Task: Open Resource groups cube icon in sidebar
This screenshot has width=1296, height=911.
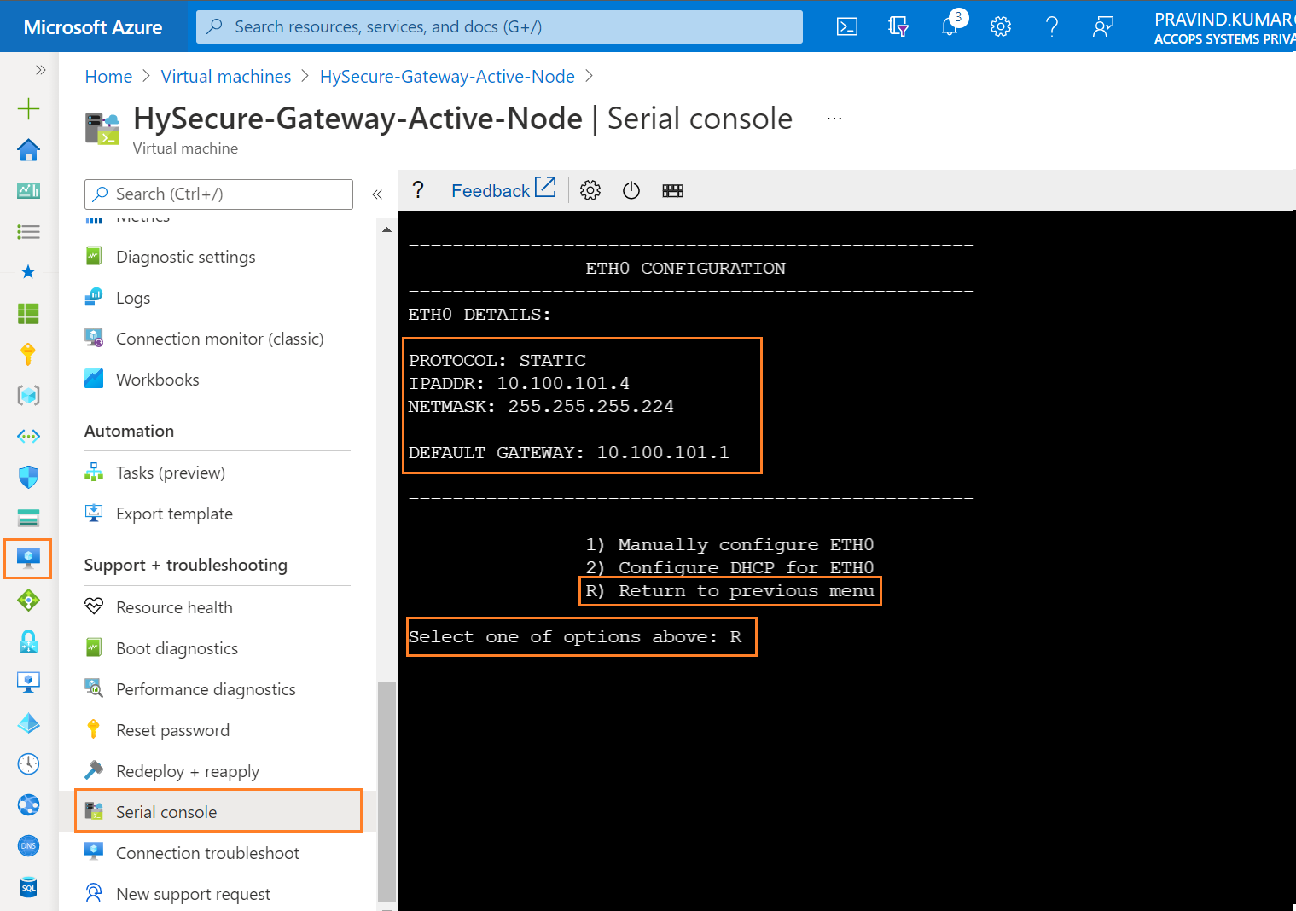Action: pyautogui.click(x=28, y=395)
